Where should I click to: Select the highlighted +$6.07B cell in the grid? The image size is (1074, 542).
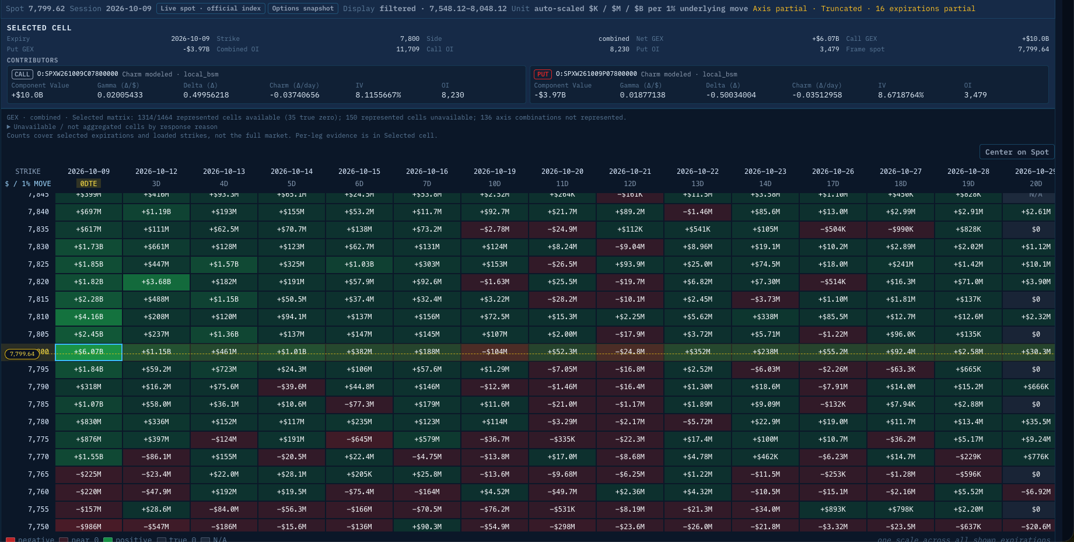pyautogui.click(x=89, y=352)
